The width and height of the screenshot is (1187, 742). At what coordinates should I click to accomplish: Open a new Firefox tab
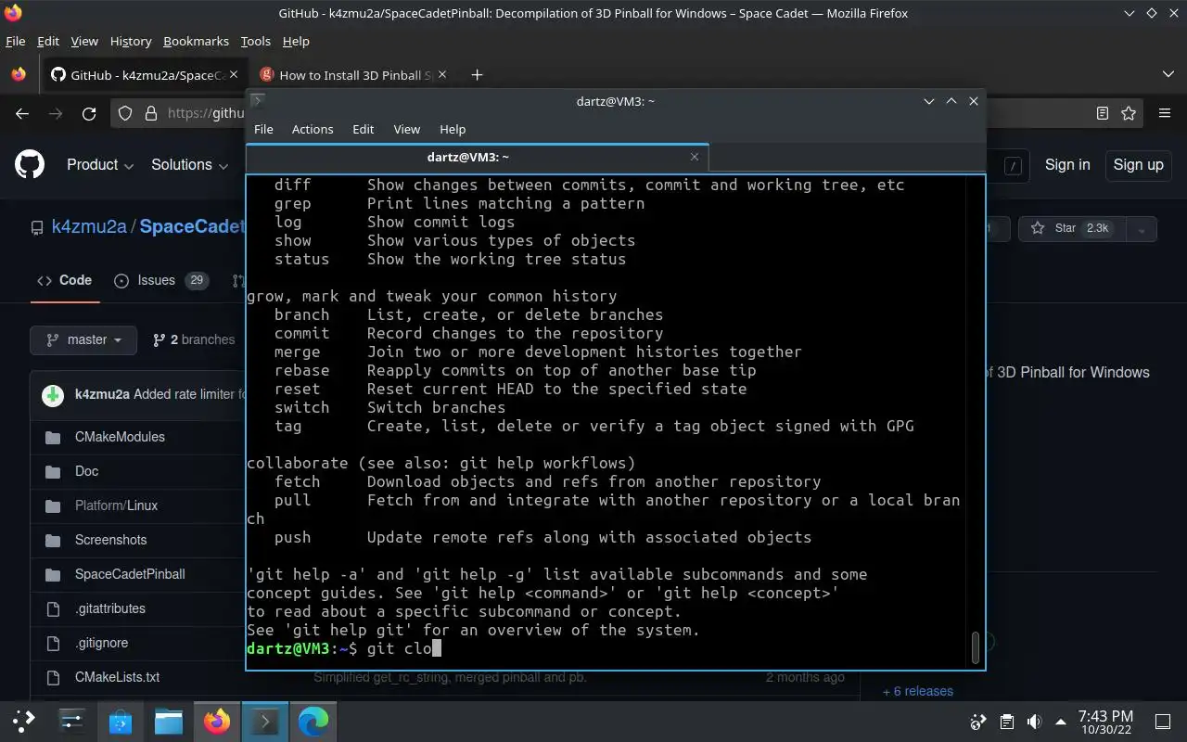(x=477, y=75)
